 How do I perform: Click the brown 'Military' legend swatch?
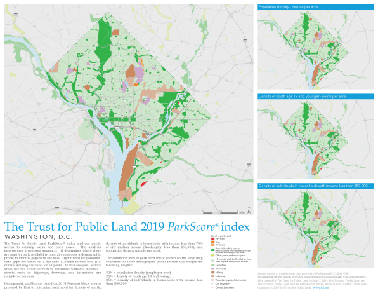(x=213, y=273)
